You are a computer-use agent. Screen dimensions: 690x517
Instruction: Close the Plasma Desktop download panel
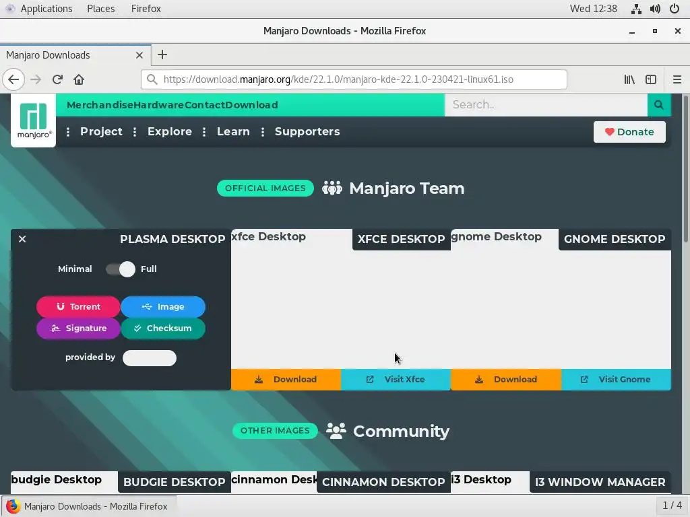point(22,239)
